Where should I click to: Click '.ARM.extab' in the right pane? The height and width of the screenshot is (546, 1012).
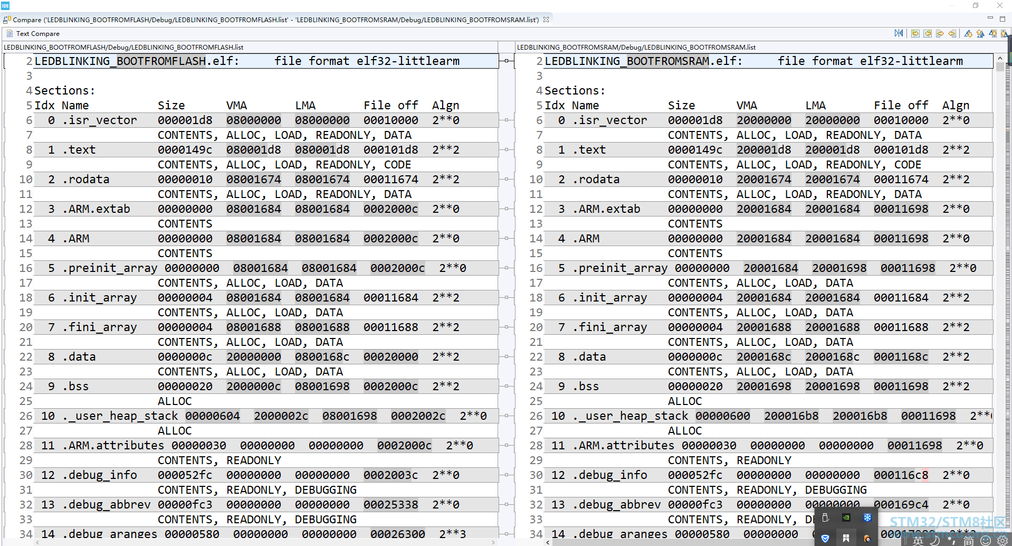[607, 209]
